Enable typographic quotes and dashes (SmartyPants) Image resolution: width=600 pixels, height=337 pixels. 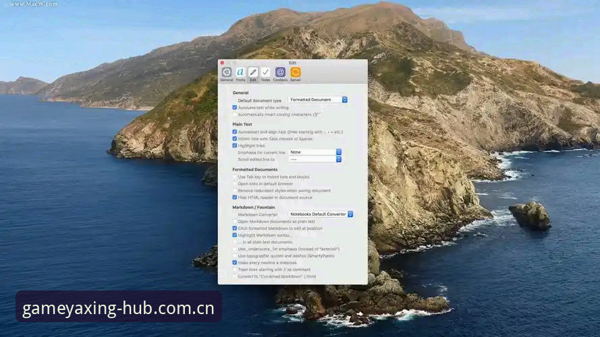[x=235, y=256]
